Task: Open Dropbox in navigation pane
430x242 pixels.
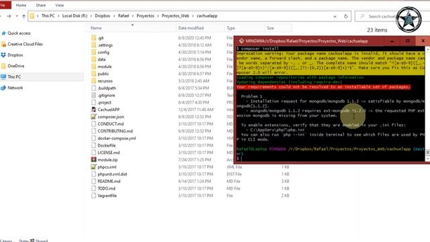Action: [x=15, y=55]
